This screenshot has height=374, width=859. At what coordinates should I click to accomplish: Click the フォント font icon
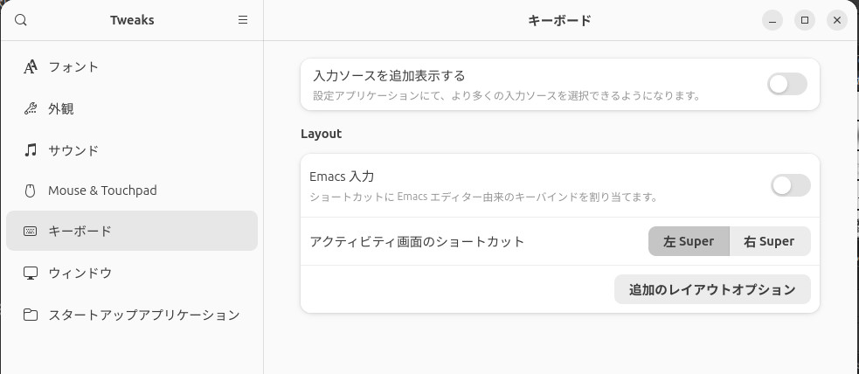coord(31,67)
